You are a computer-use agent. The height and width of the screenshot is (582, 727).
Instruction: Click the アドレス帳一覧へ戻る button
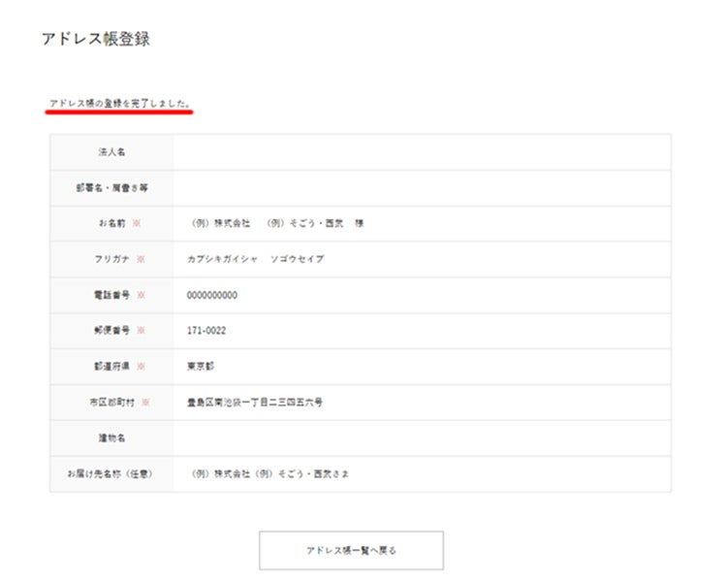[351, 550]
